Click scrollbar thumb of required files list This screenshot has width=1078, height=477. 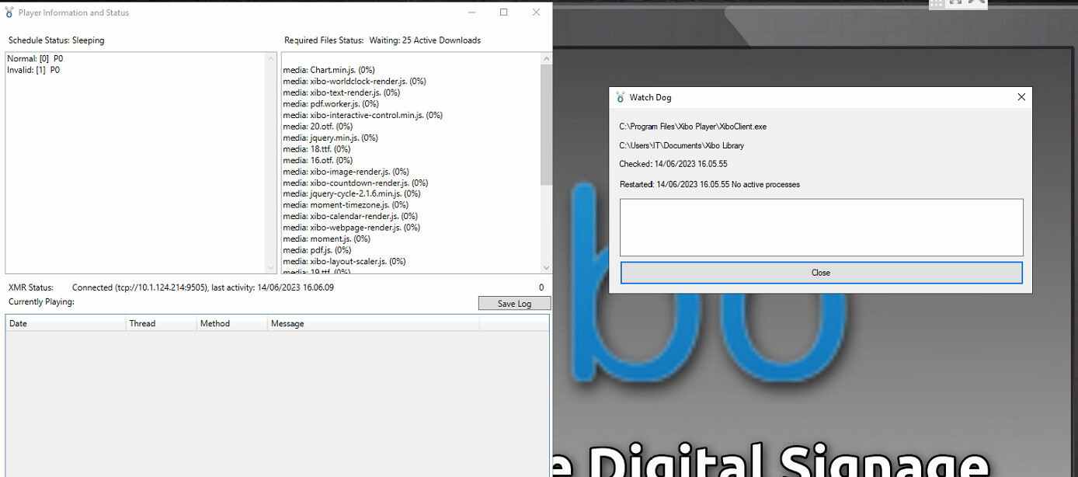point(546,124)
